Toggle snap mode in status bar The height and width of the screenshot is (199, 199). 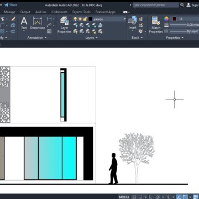[140, 197]
